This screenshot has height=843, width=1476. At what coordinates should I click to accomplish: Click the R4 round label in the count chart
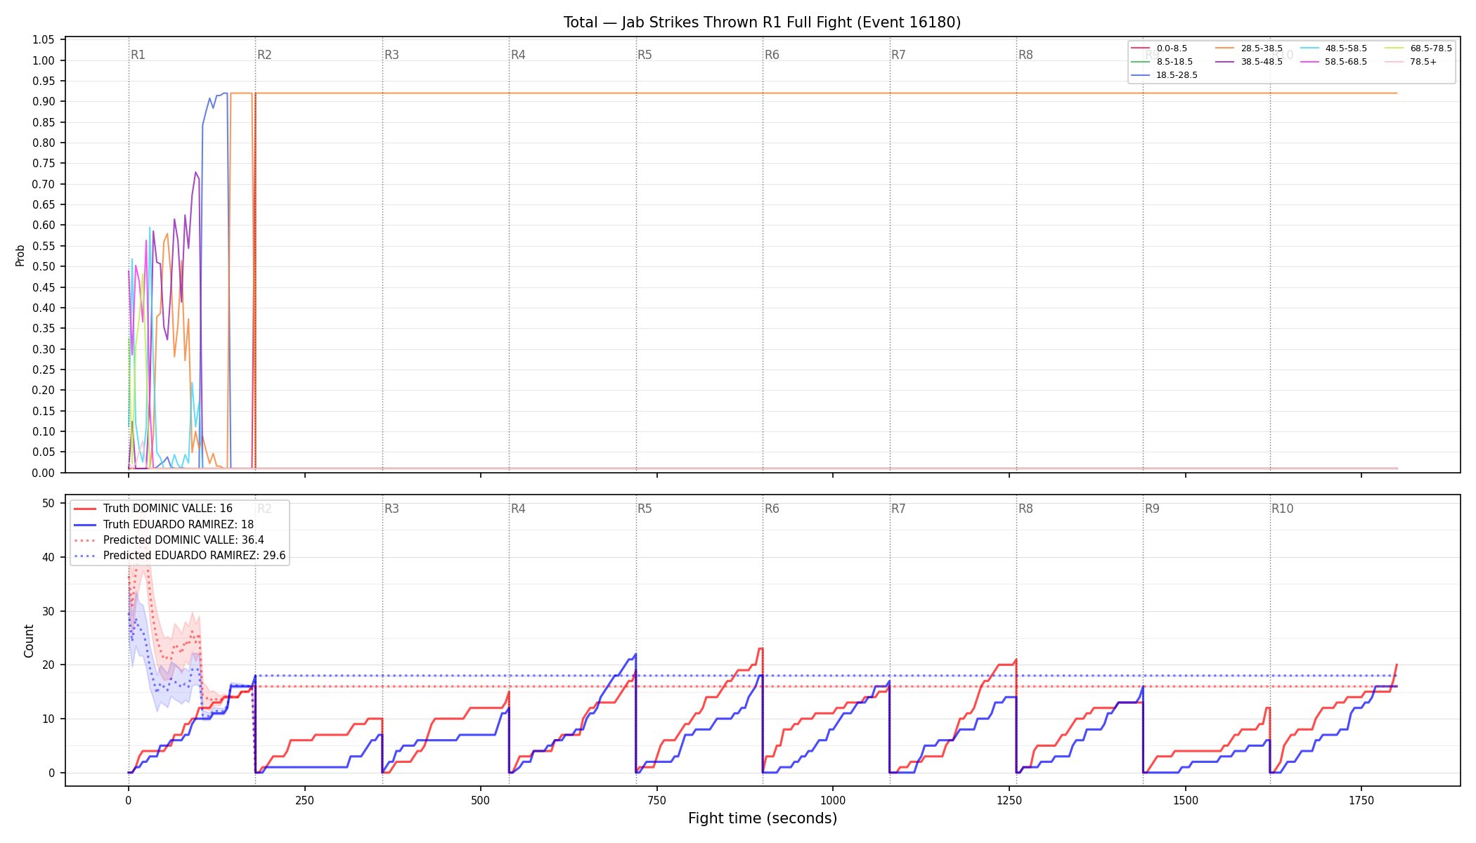518,509
